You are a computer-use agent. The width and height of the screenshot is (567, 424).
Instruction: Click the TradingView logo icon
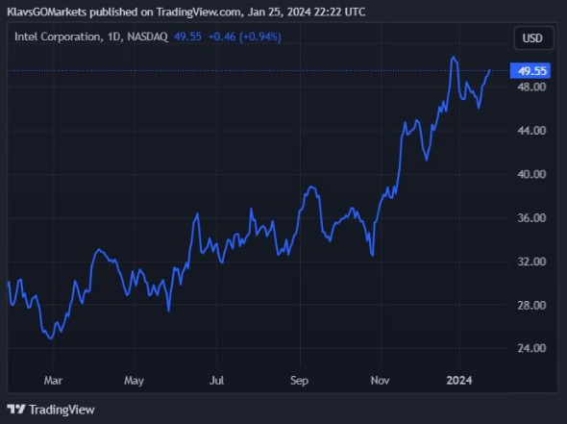pos(16,410)
